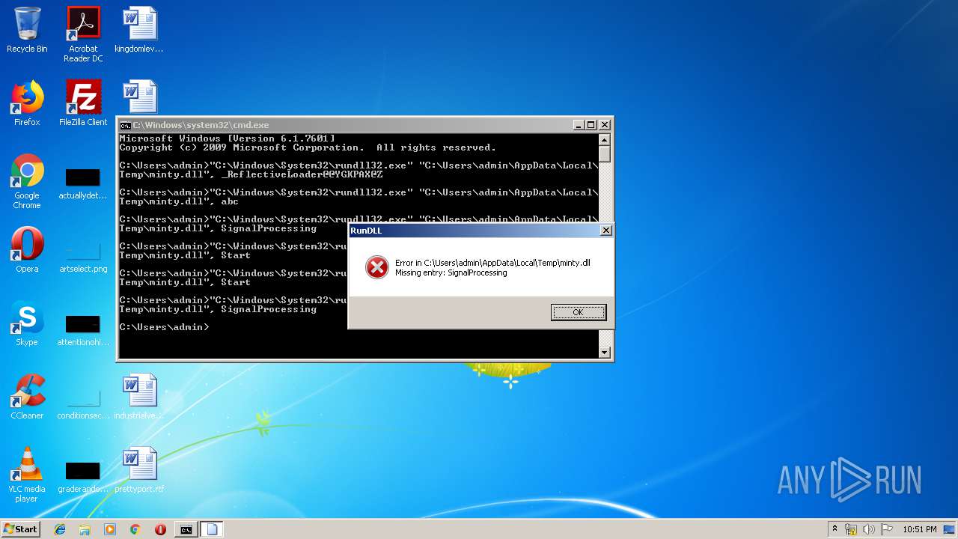Click cmd scrollbar down arrow
This screenshot has height=539, width=958.
click(605, 353)
